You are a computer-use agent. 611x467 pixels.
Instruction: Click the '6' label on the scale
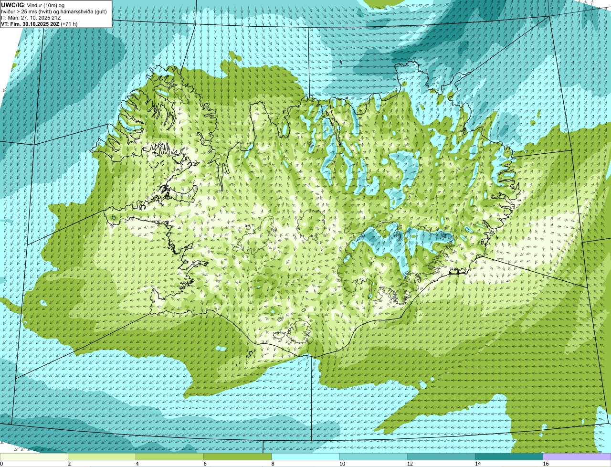click(x=205, y=464)
